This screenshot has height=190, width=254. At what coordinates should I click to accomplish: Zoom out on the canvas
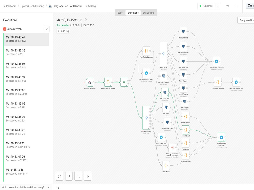coord(78,176)
